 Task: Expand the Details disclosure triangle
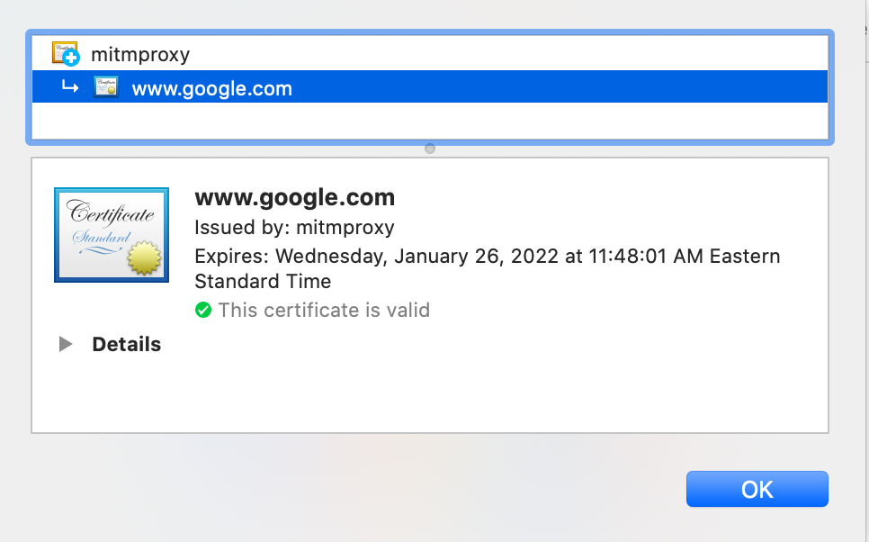64,343
